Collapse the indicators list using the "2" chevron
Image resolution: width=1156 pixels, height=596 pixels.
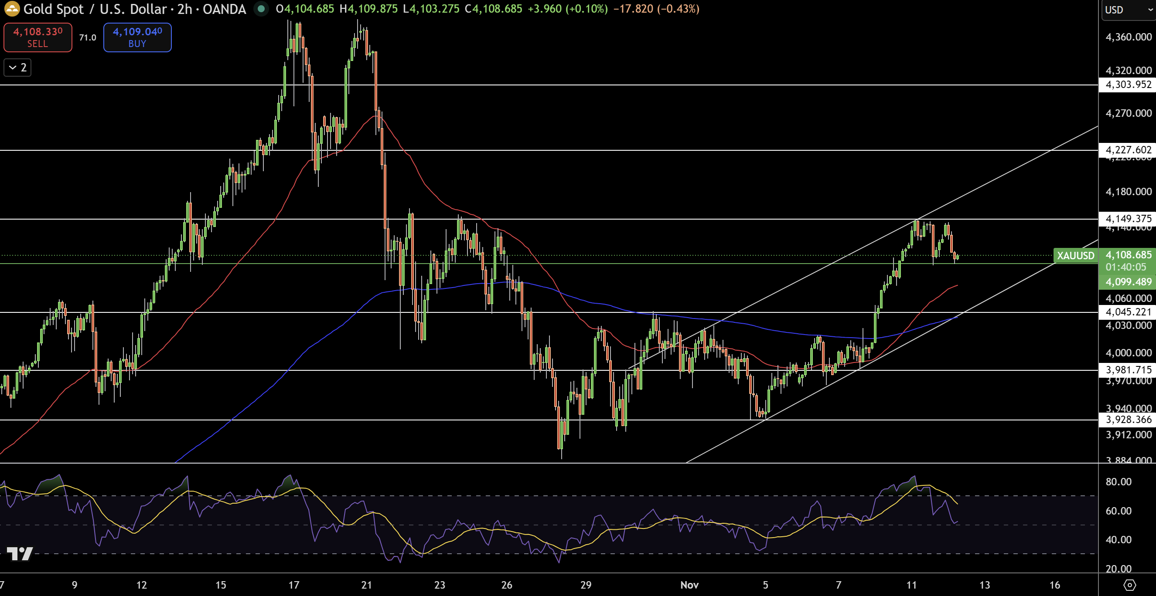coord(17,67)
